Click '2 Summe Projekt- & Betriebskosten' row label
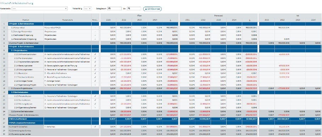 tap(23, 115)
